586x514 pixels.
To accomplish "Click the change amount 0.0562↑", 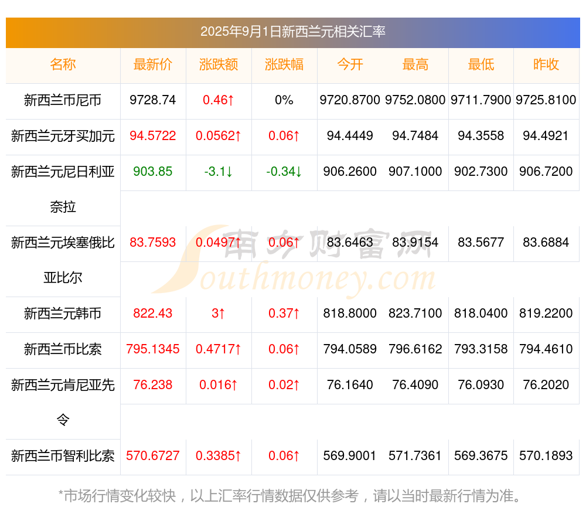I will (219, 136).
